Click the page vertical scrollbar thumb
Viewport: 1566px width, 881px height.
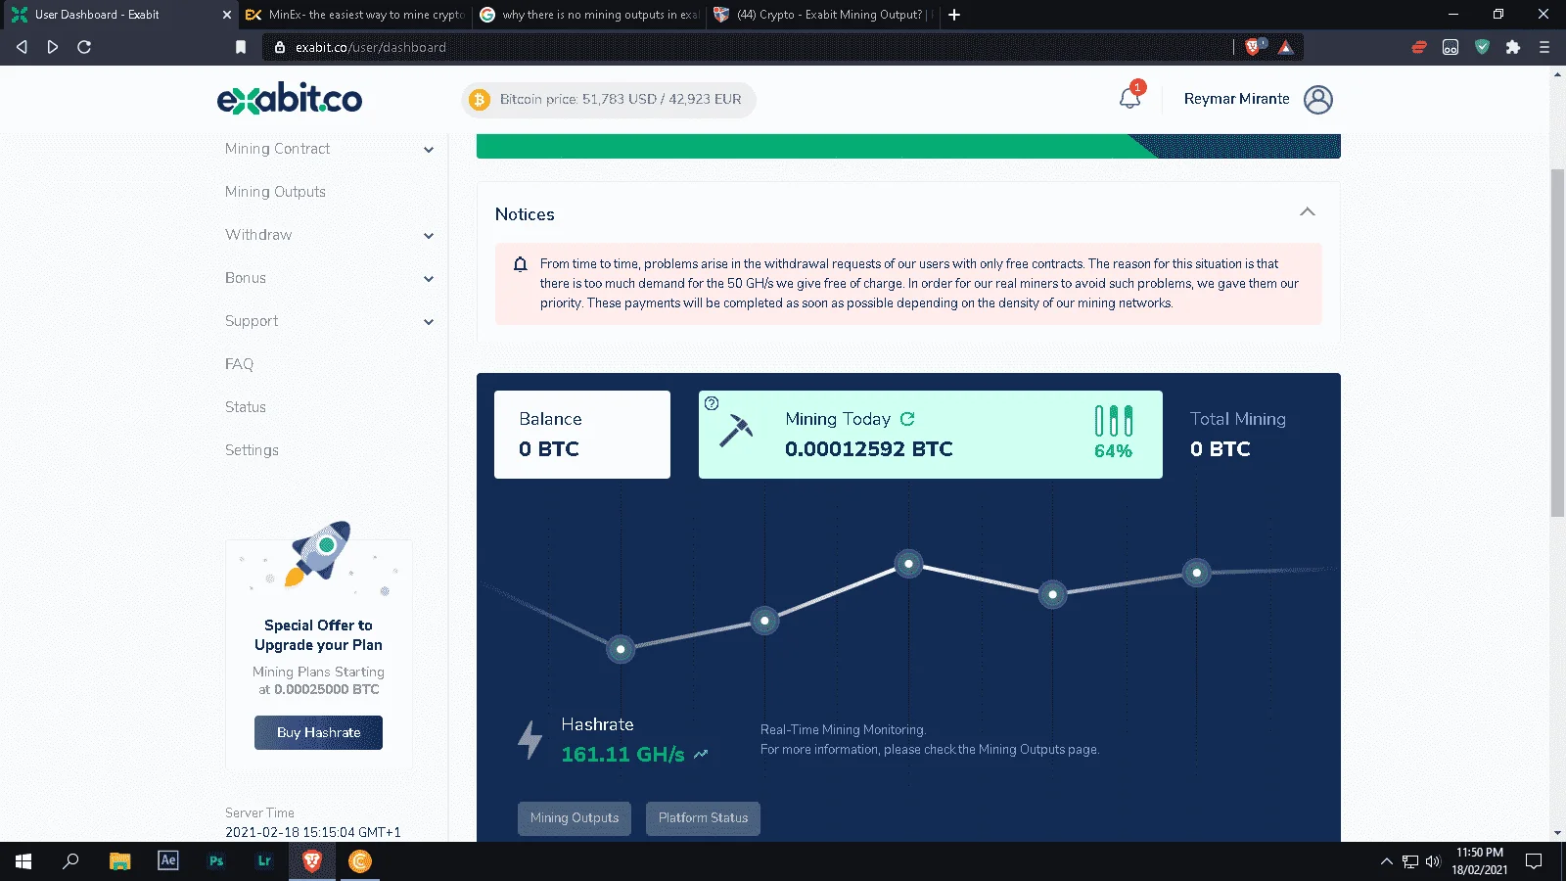(1557, 343)
